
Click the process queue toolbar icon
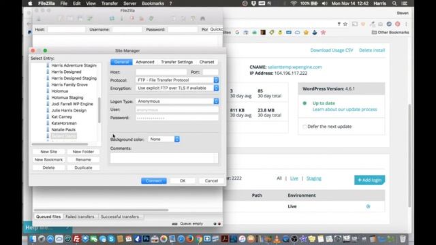[122, 18]
